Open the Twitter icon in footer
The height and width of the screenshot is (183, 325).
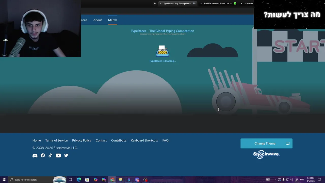click(x=66, y=156)
